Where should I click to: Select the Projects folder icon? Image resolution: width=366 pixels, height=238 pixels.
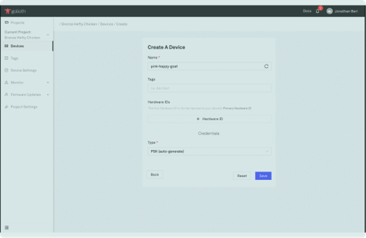coord(7,22)
